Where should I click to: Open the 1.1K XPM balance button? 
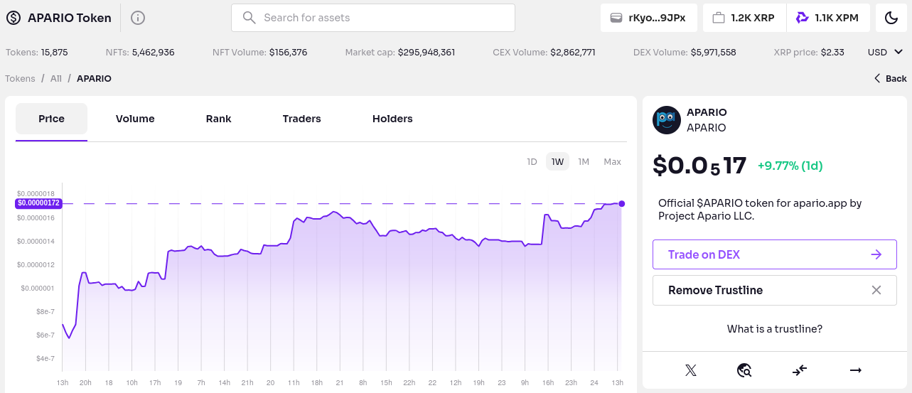[x=828, y=18]
